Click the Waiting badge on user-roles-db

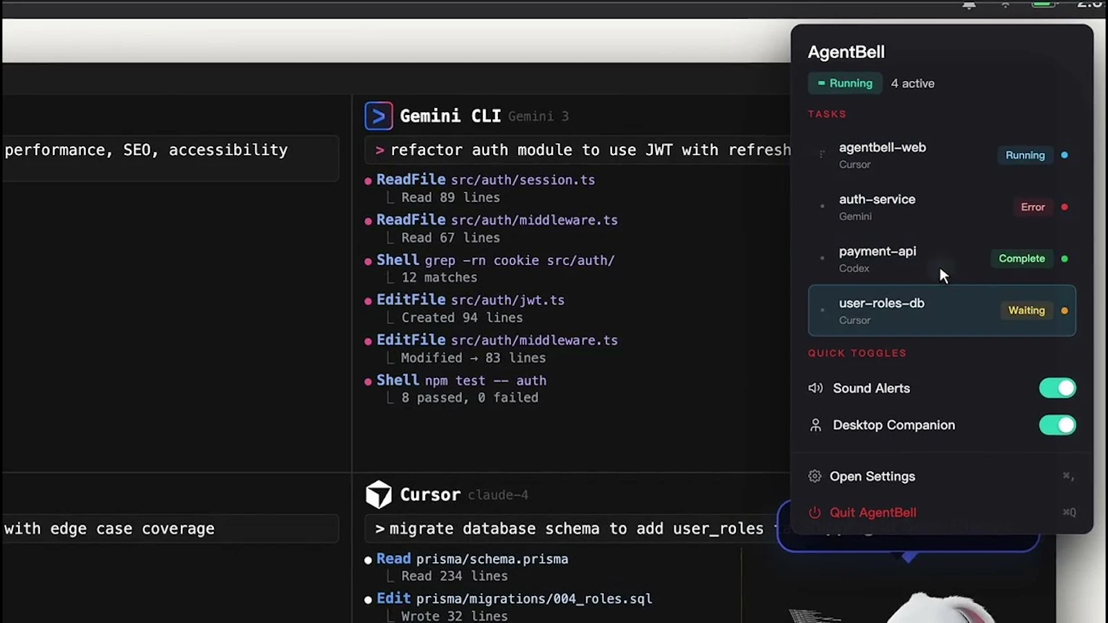(x=1026, y=310)
